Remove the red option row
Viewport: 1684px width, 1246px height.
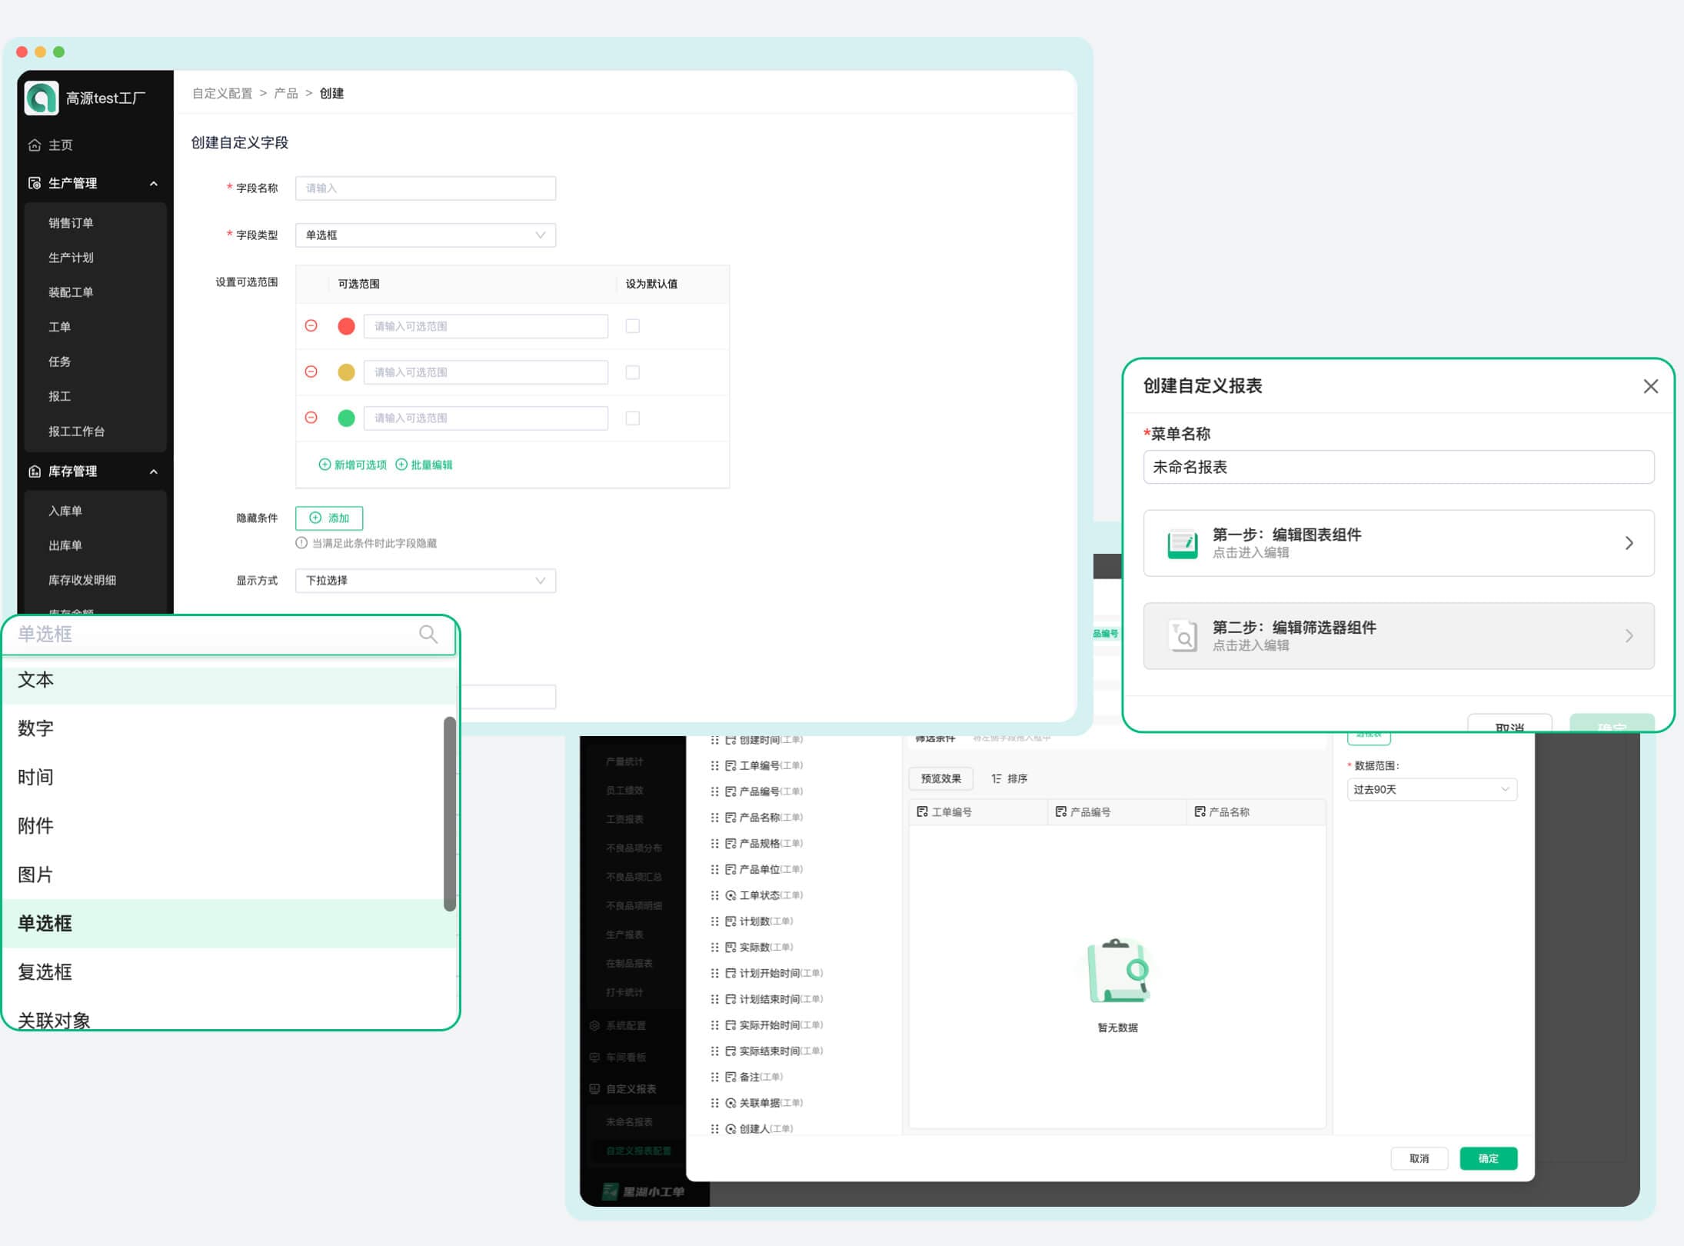click(x=311, y=326)
